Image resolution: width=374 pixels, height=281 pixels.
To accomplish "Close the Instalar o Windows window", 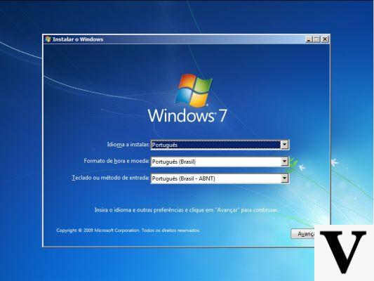I will click(325, 39).
